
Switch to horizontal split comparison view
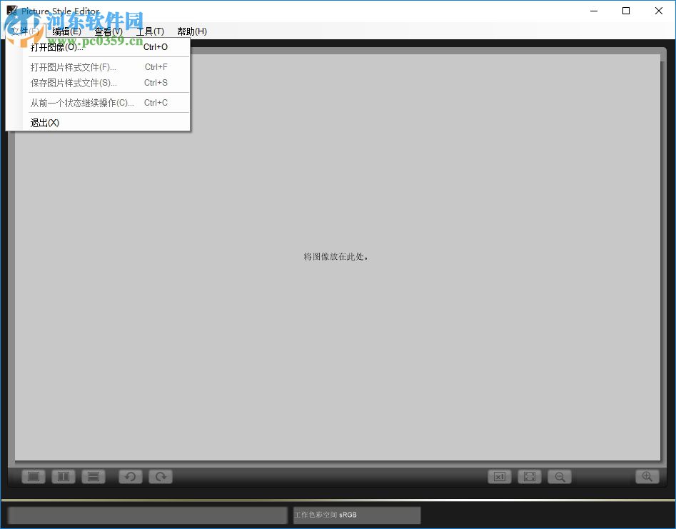click(94, 476)
